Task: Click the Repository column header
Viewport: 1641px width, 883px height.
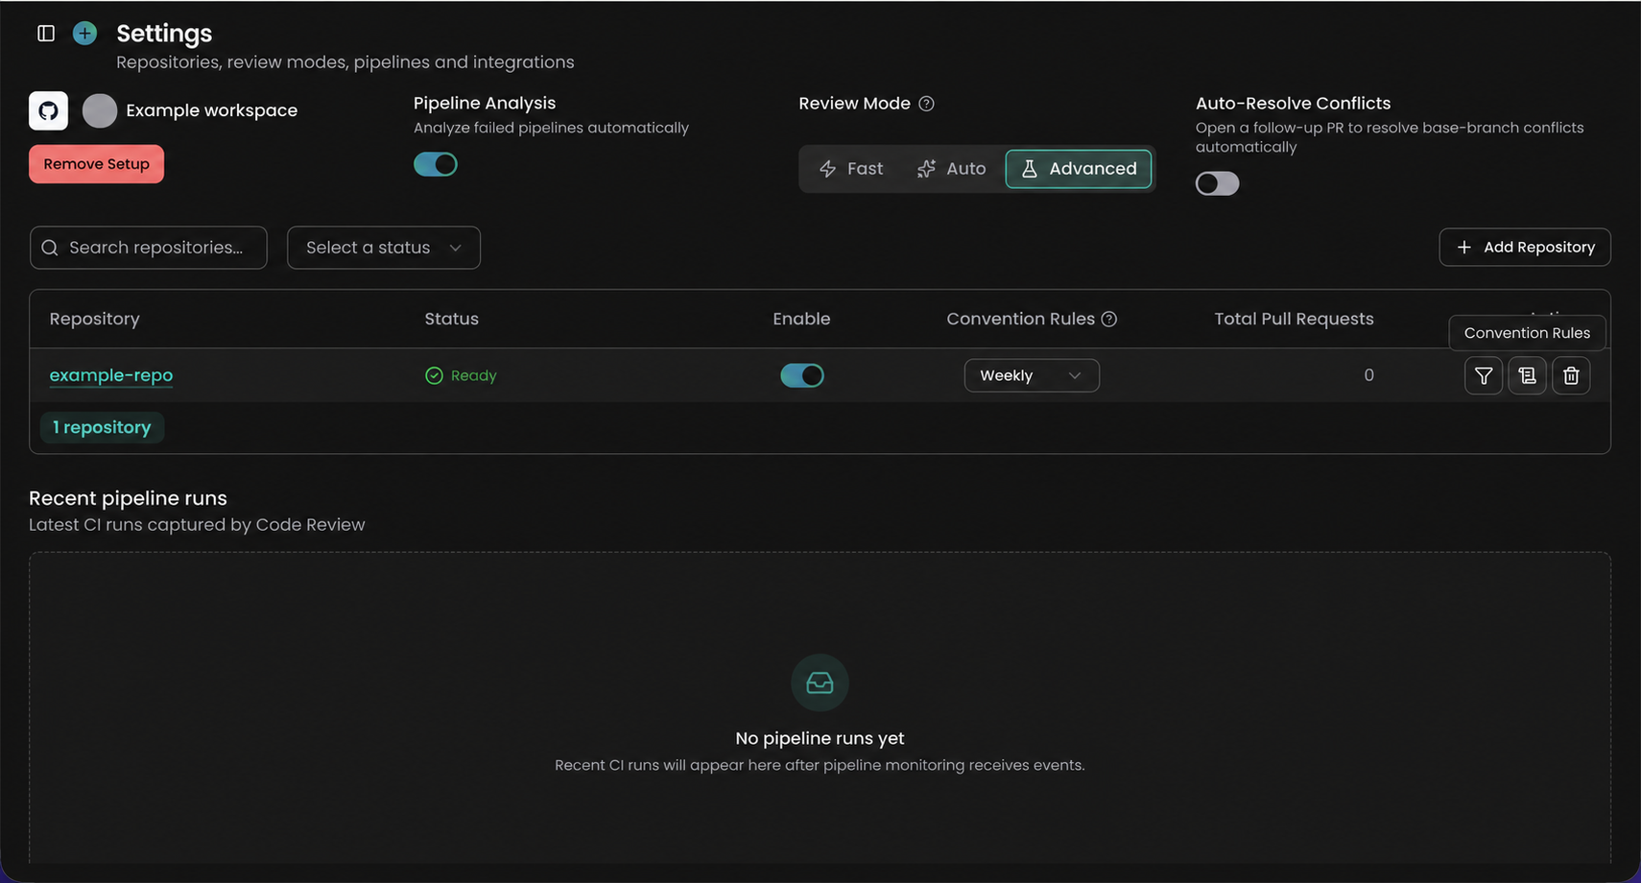Action: click(x=94, y=319)
